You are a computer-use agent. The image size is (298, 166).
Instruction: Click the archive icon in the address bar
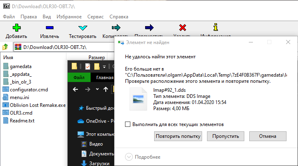[18, 47]
